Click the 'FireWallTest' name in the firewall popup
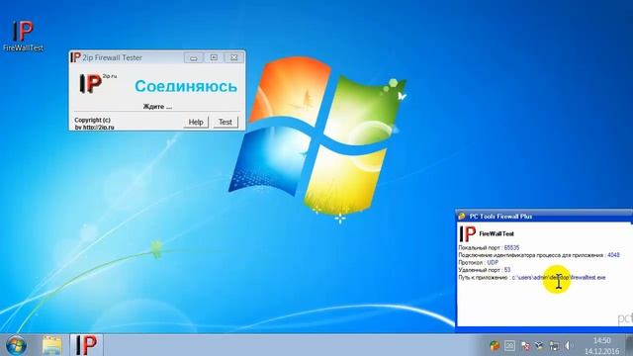633x356 pixels. 497,233
